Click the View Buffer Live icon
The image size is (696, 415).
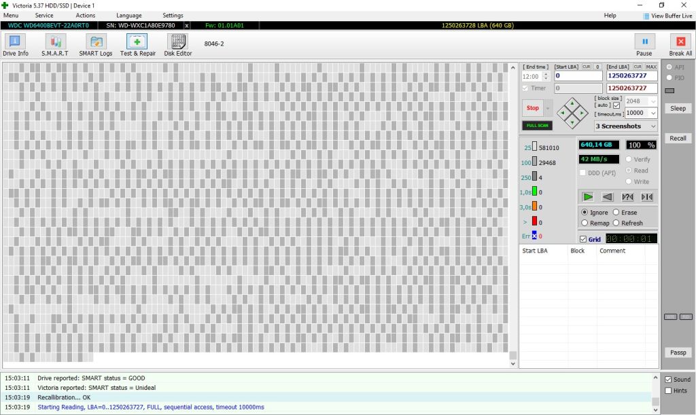[x=646, y=16]
